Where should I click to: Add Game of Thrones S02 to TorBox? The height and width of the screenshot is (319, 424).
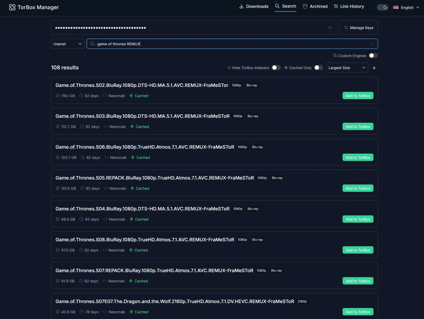click(x=358, y=96)
